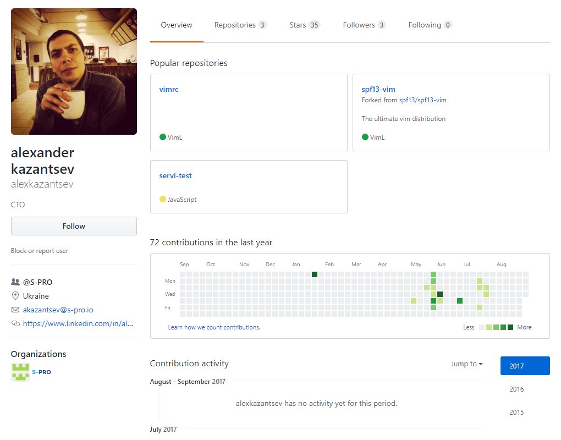Select the 2016 contribution year
This screenshot has height=440, width=561.
[516, 389]
